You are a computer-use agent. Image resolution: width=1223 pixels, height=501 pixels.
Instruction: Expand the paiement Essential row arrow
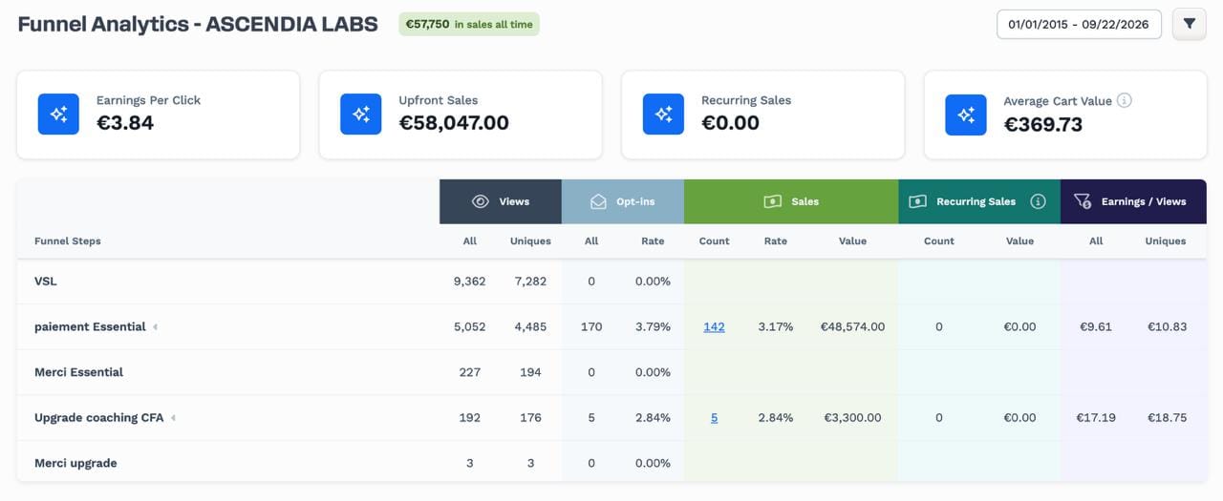click(x=156, y=326)
